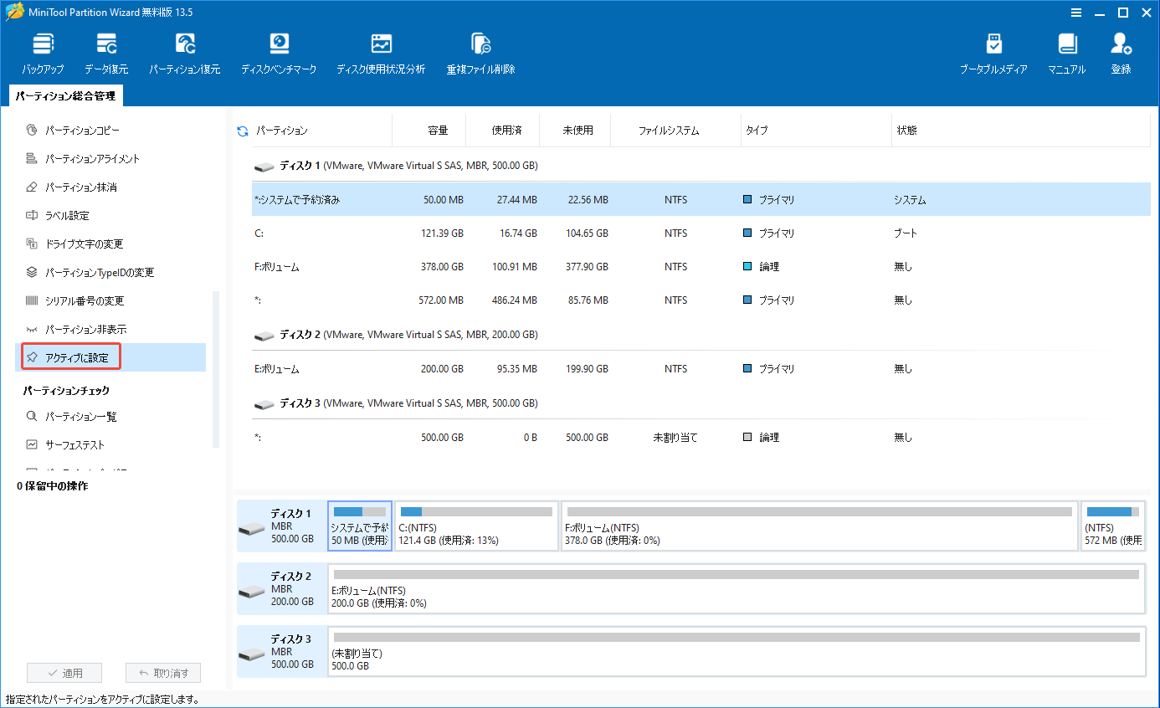Start パーティション復元 (Partition Recovery)
Screen dimensions: 1160x708
[184, 52]
